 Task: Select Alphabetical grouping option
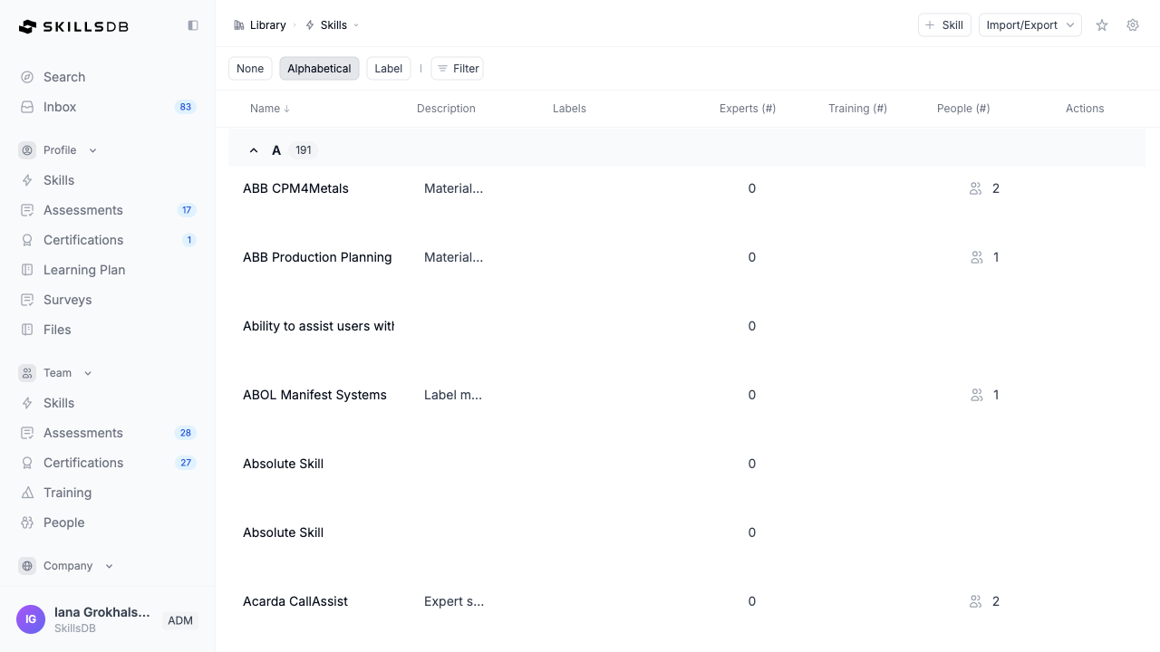(x=319, y=69)
